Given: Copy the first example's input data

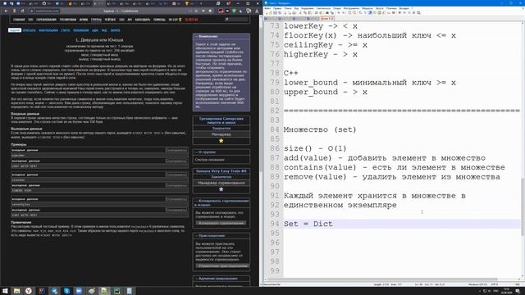Looking at the screenshot, I should click(176, 150).
